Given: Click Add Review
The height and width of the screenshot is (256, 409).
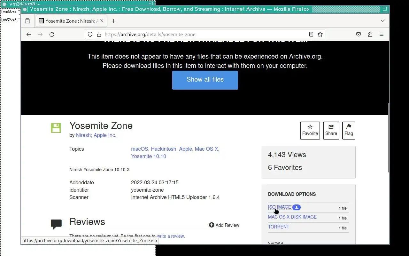Looking at the screenshot, I should [224, 225].
